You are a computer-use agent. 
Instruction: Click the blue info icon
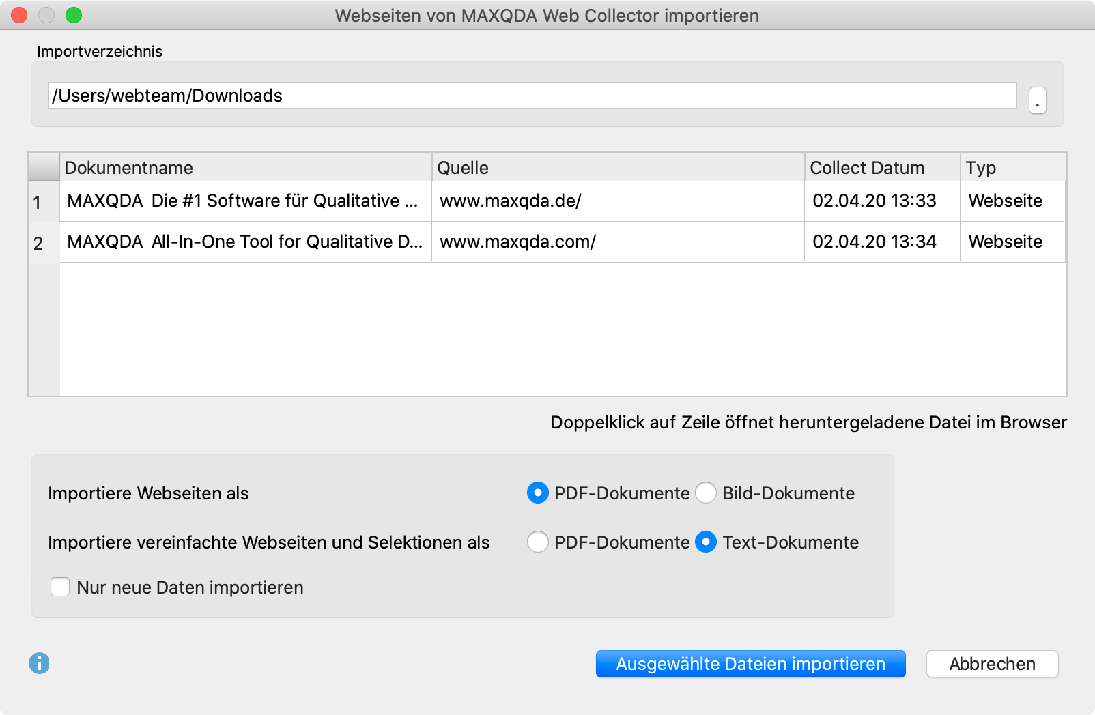(39, 663)
